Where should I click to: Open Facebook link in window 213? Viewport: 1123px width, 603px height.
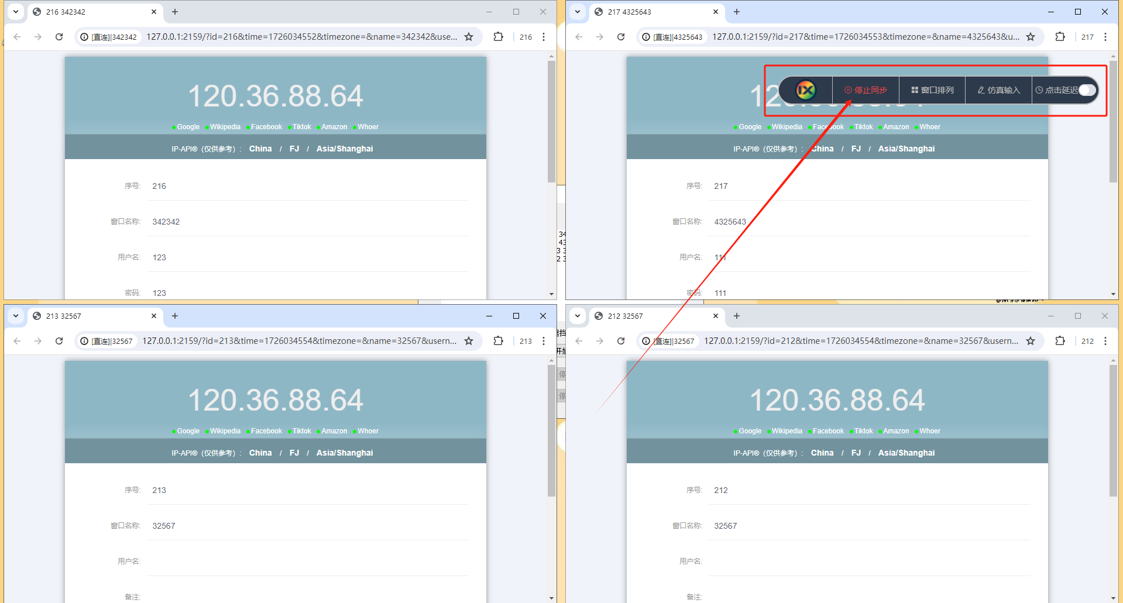266,431
